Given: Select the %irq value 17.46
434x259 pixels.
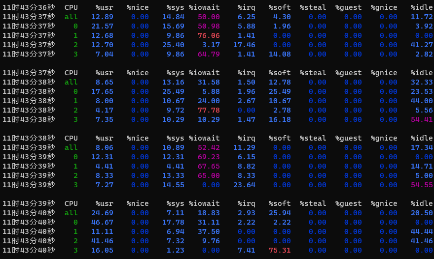Looking at the screenshot, I should (244, 45).
